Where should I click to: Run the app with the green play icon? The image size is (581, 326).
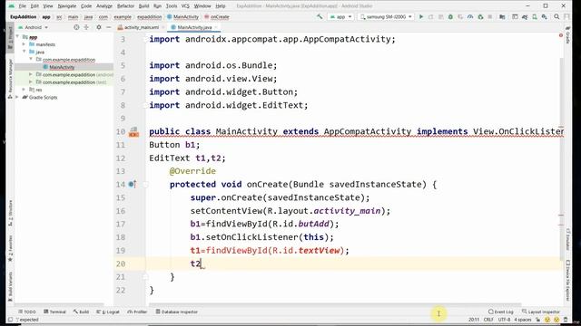pyautogui.click(x=421, y=16)
